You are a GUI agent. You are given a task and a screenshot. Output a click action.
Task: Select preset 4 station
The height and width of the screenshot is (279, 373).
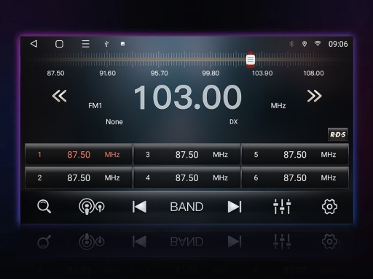pyautogui.click(x=186, y=177)
